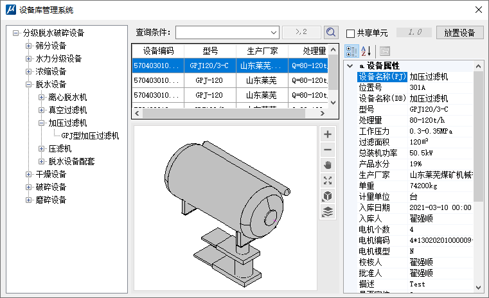
Task: Sort properties alphabetically with A-Z icon
Action: pyautogui.click(x=365, y=51)
